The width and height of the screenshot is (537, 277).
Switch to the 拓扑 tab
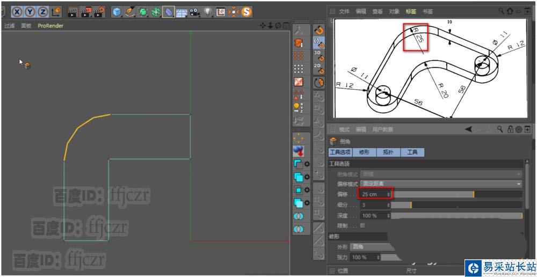(388, 152)
